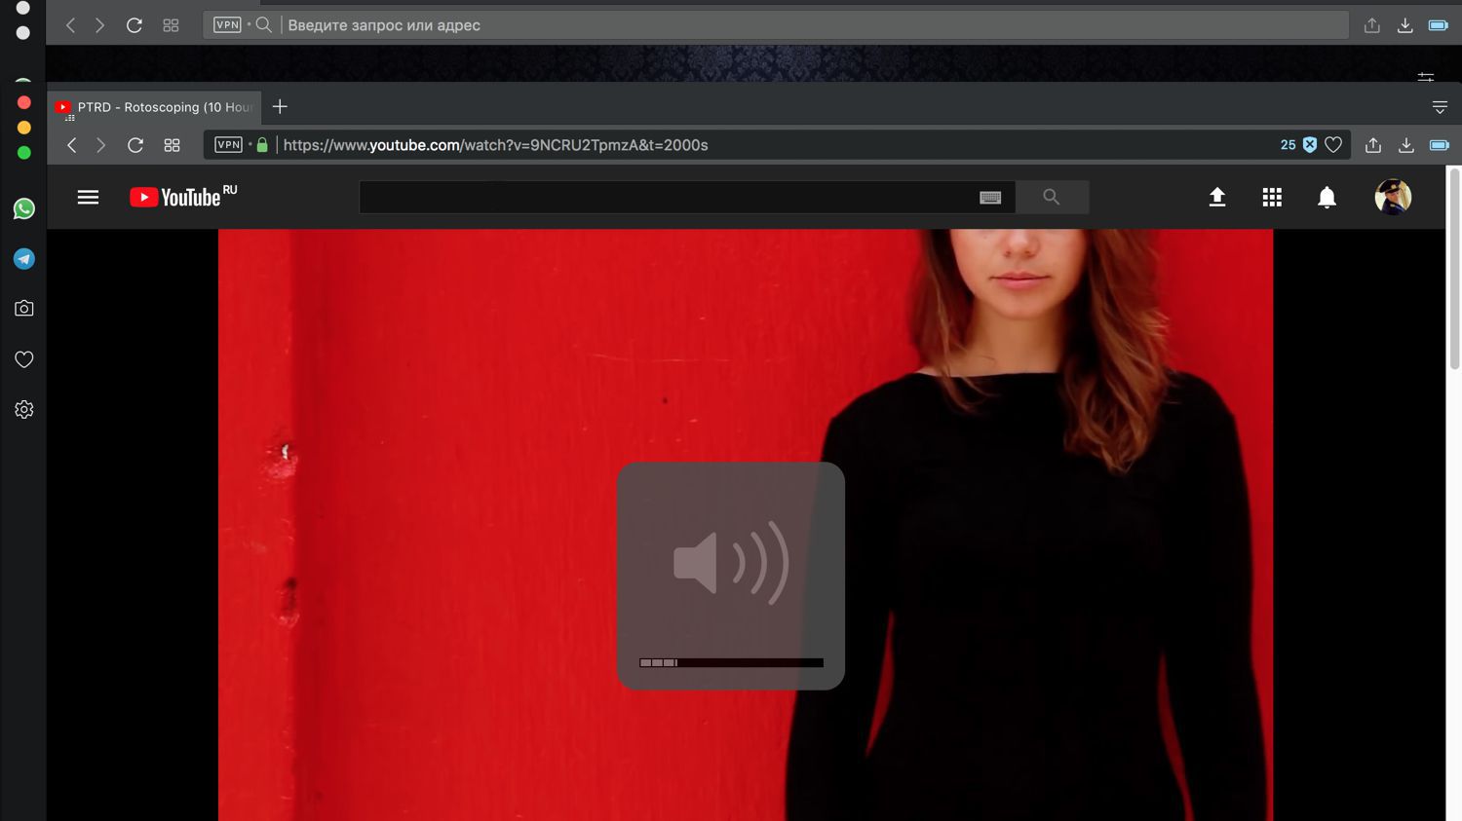Click the YouTube search magnifier button

[x=1052, y=197]
